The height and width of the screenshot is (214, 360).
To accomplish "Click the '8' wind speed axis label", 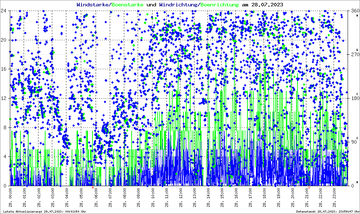I will coord(5,127).
